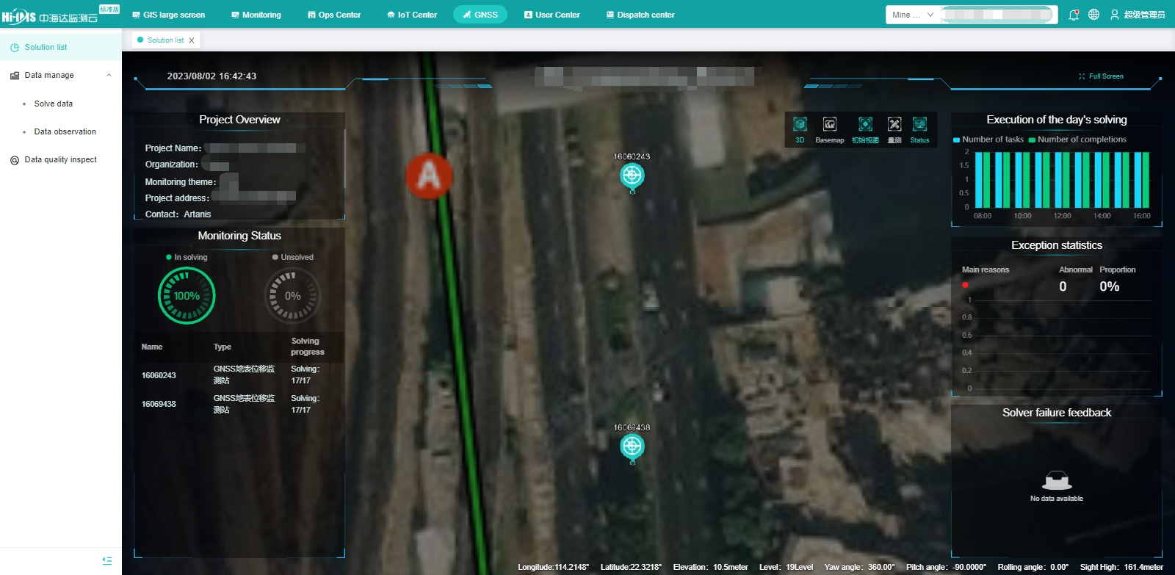Open Solve data in sidebar
Screen dimensions: 1175x575
pos(54,104)
